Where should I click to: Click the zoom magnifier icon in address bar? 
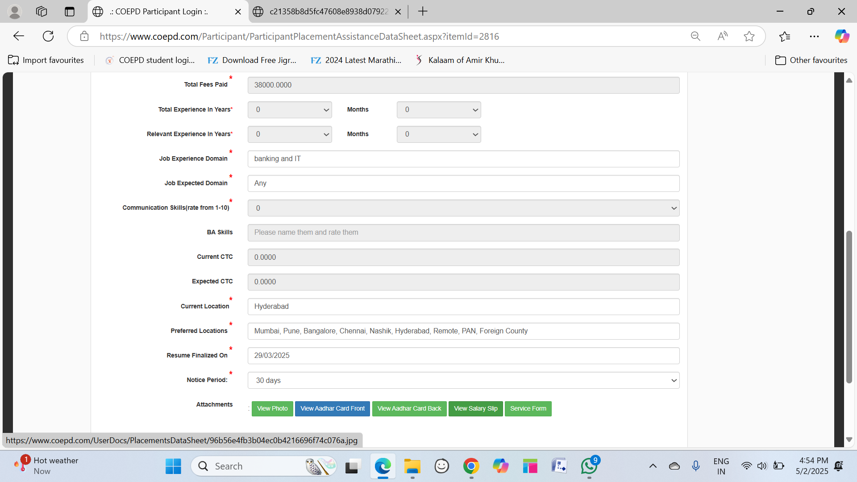[695, 36]
